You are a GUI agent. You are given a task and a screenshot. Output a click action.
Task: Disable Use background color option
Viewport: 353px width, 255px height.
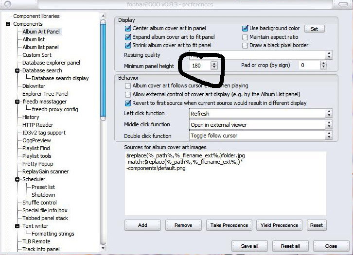[245, 28]
